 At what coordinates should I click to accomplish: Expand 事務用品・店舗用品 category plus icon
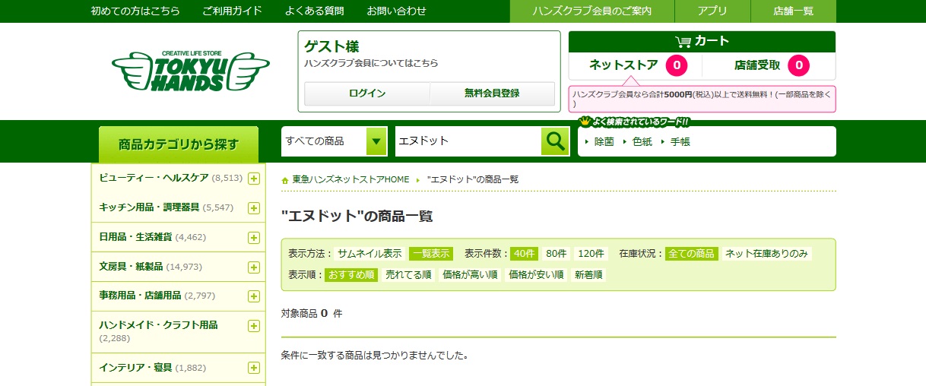[254, 296]
